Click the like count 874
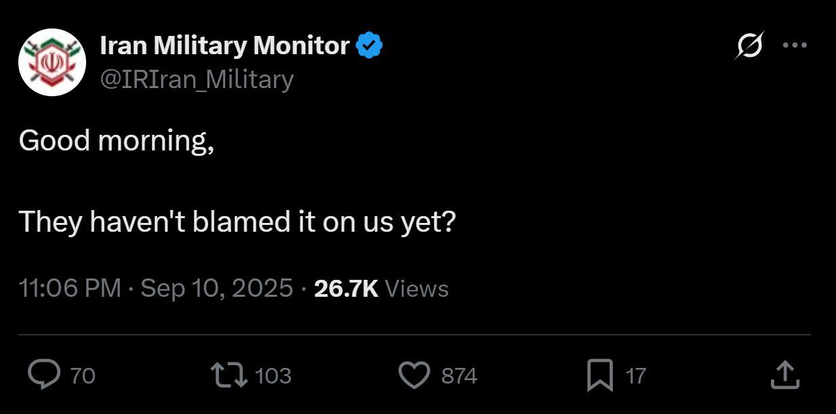The image size is (836, 414). pos(459,375)
